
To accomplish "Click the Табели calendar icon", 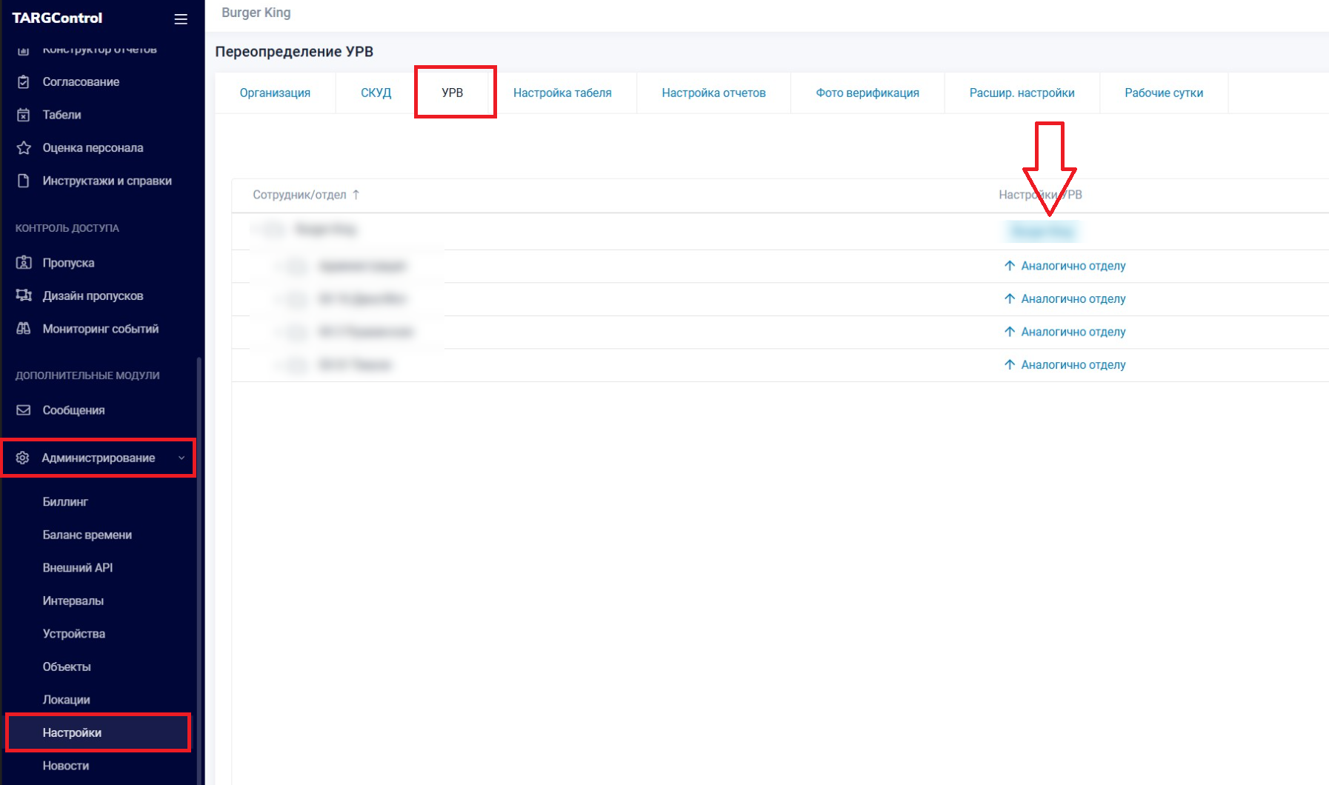I will [24, 115].
